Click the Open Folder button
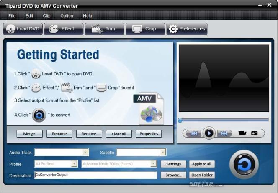The image size is (278, 193). point(202,175)
